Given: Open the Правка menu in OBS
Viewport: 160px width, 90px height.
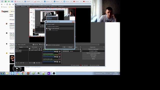Looking at the screenshot, I should point(23,6).
